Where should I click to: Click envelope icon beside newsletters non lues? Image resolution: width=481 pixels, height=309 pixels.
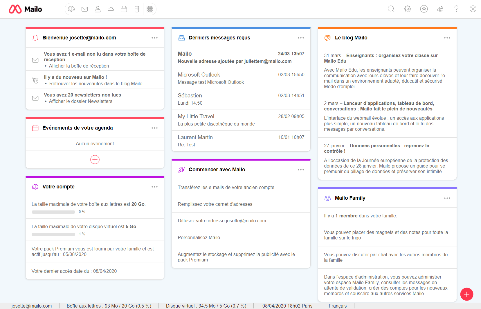tap(35, 98)
